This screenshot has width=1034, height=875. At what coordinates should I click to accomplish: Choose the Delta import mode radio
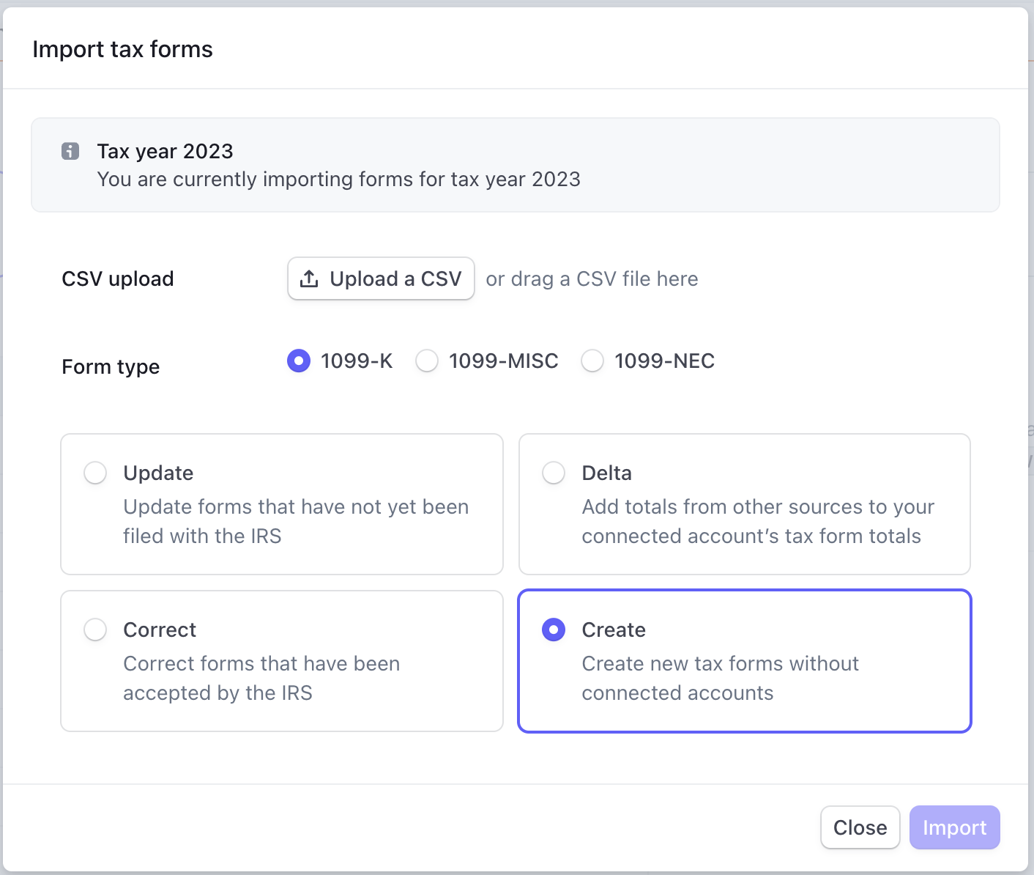tap(554, 473)
